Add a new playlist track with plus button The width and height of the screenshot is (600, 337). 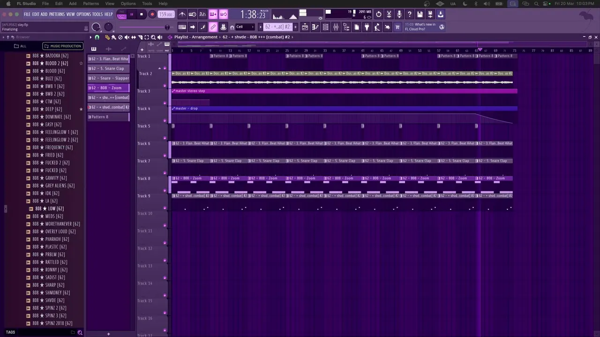pyautogui.click(x=142, y=50)
